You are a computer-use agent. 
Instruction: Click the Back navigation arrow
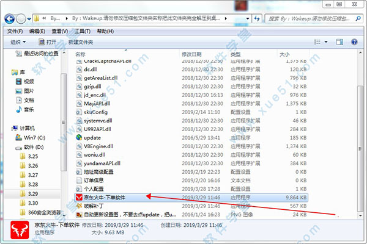point(10,19)
